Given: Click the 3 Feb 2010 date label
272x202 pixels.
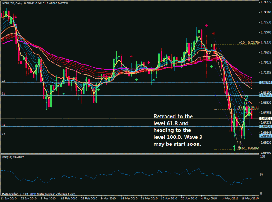Looking at the screenshot, I should click(48, 199).
